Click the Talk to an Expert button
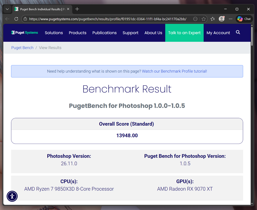Image resolution: width=257 pixels, height=210 pixels. coord(184,33)
